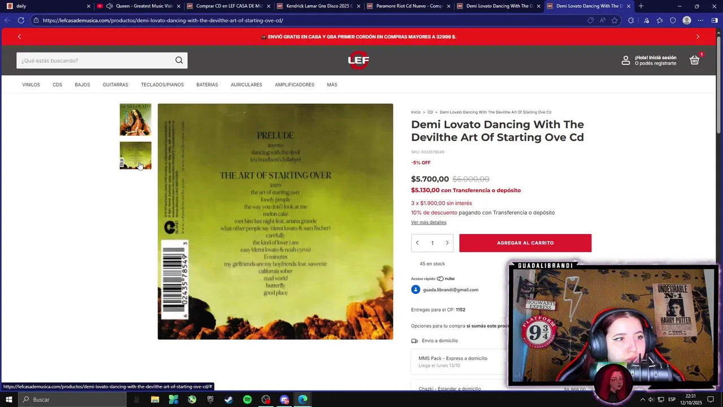The image size is (723, 407).
Task: Click the ESP language indicator
Action: [672, 400]
